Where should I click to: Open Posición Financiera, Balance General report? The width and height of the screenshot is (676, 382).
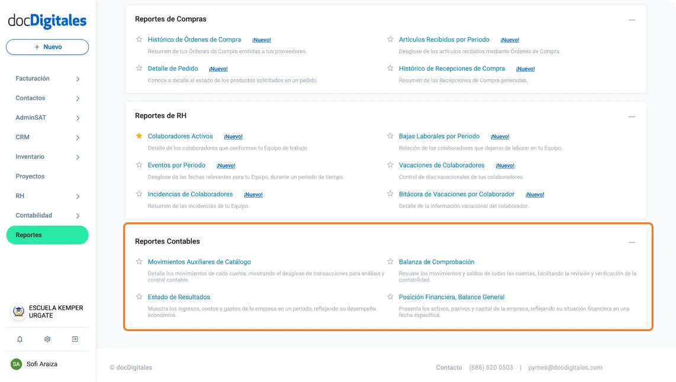(452, 297)
